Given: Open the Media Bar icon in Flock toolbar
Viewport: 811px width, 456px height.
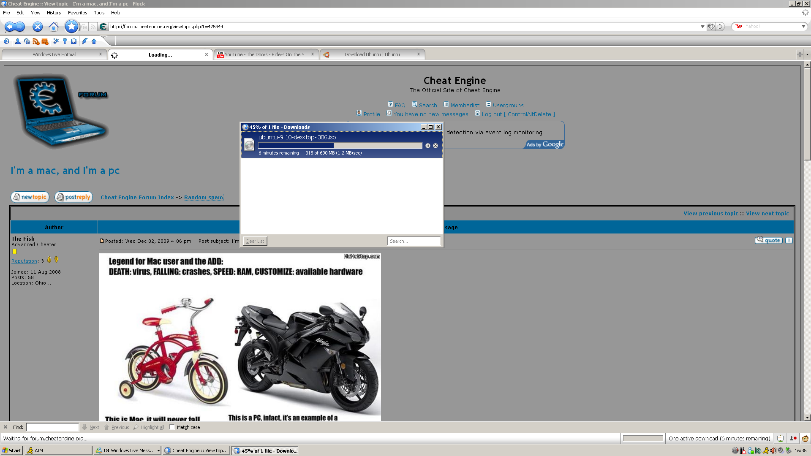Looking at the screenshot, I should click(x=27, y=41).
